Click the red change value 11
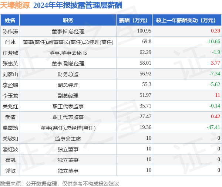 click(218, 95)
